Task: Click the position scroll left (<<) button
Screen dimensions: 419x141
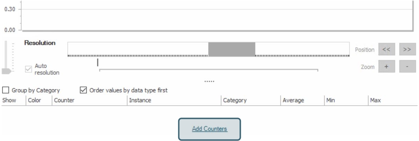Action: 386,50
